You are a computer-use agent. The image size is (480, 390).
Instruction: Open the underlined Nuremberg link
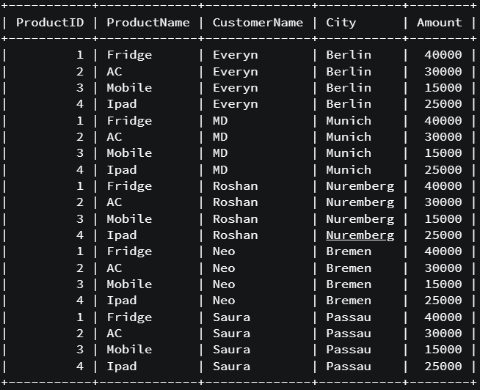pos(360,235)
